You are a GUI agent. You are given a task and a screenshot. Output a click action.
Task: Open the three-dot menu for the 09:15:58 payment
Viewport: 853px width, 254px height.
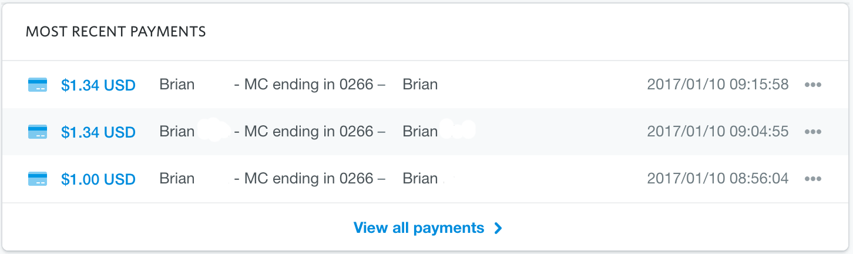[812, 85]
